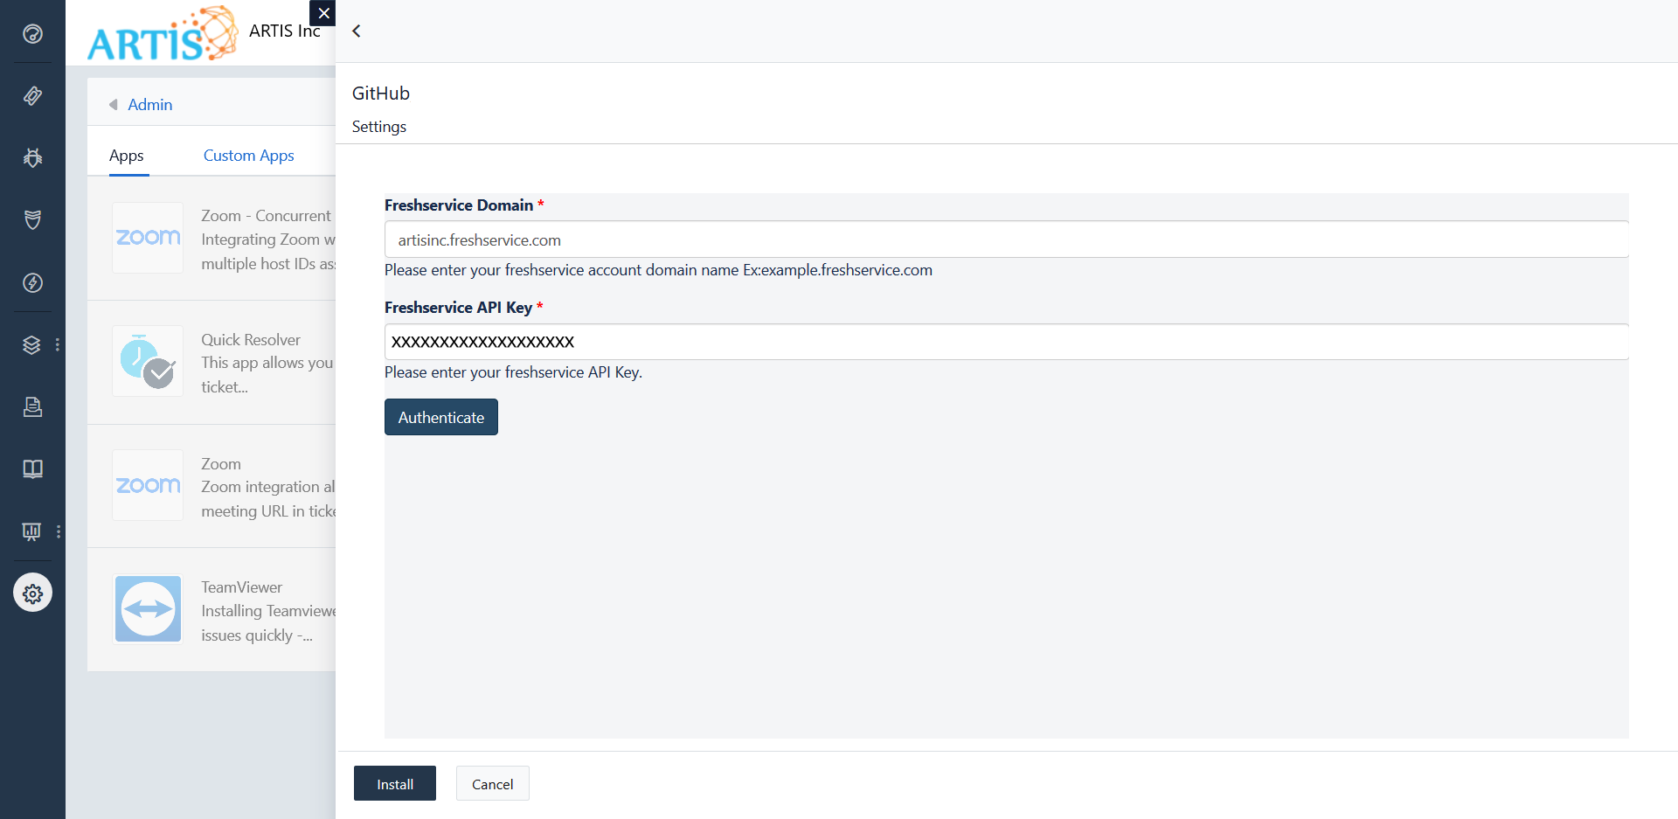This screenshot has height=819, width=1678.
Task: Click the Admin back arrow icon
Action: pyautogui.click(x=113, y=105)
